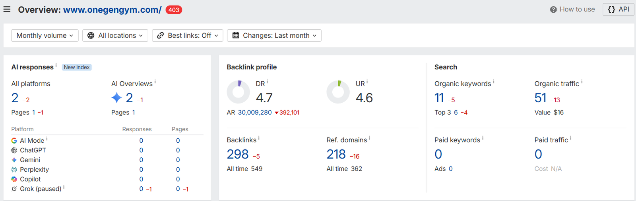
Task: Click the Gemini sparkle icon
Action: tap(14, 160)
